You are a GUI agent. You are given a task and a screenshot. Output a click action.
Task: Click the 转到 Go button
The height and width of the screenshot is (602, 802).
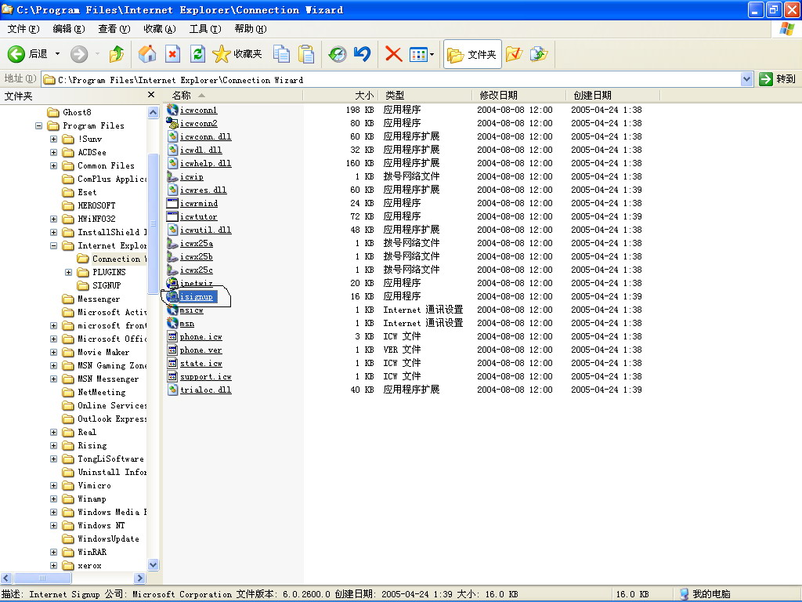(777, 79)
